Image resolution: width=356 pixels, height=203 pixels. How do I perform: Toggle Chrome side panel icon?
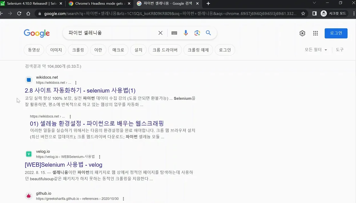[314, 13]
